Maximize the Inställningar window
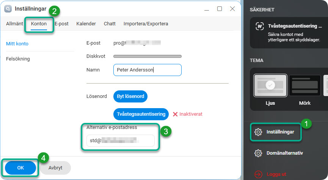This screenshot has height=180, width=328. [219, 9]
